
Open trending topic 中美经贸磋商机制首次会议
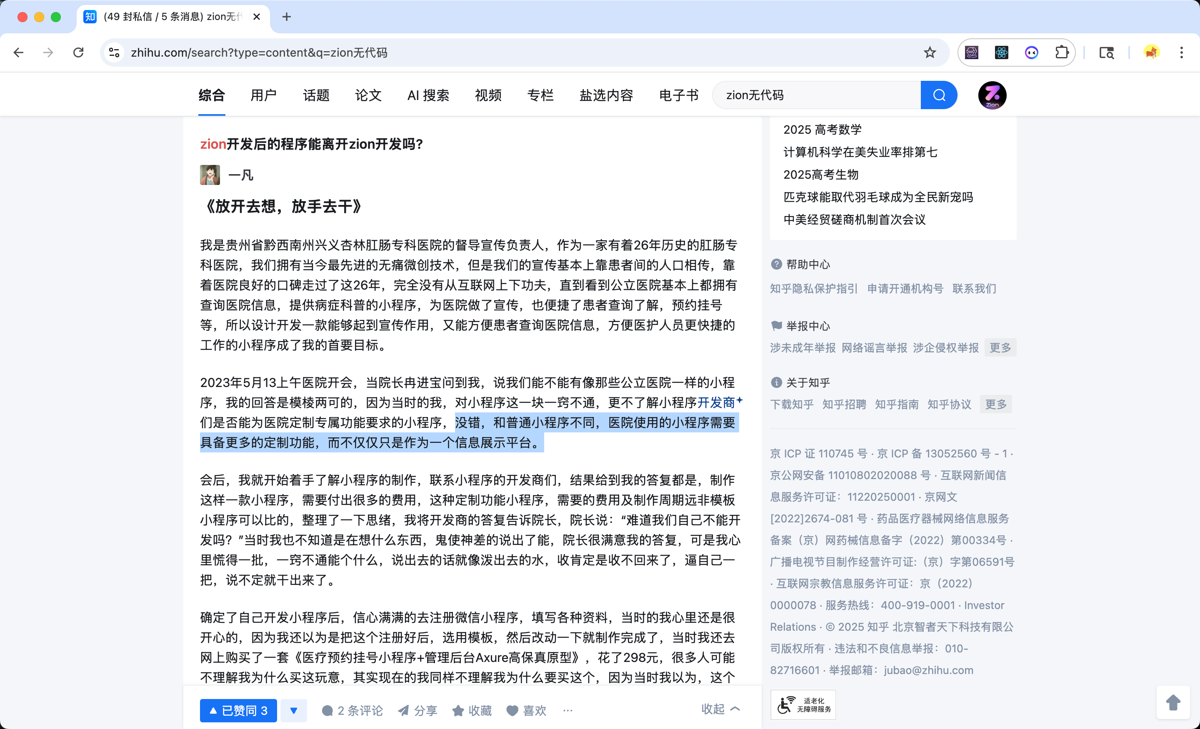(x=854, y=219)
